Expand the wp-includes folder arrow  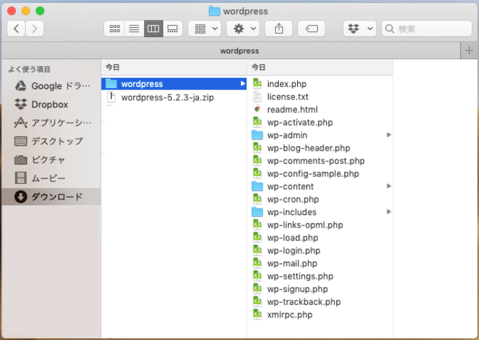pos(389,212)
